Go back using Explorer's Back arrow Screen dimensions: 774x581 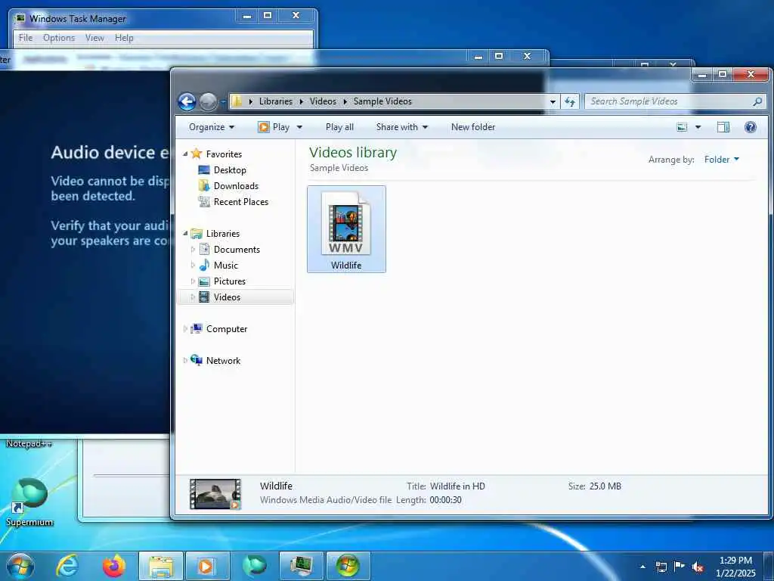187,102
